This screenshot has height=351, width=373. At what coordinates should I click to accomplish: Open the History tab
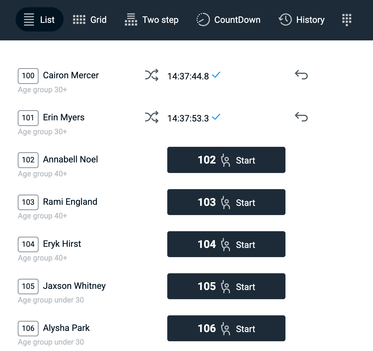coord(302,20)
